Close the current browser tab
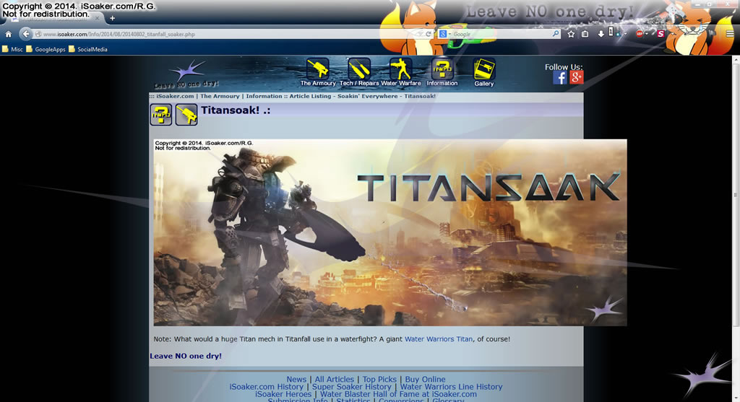Image resolution: width=740 pixels, height=402 pixels. point(98,18)
